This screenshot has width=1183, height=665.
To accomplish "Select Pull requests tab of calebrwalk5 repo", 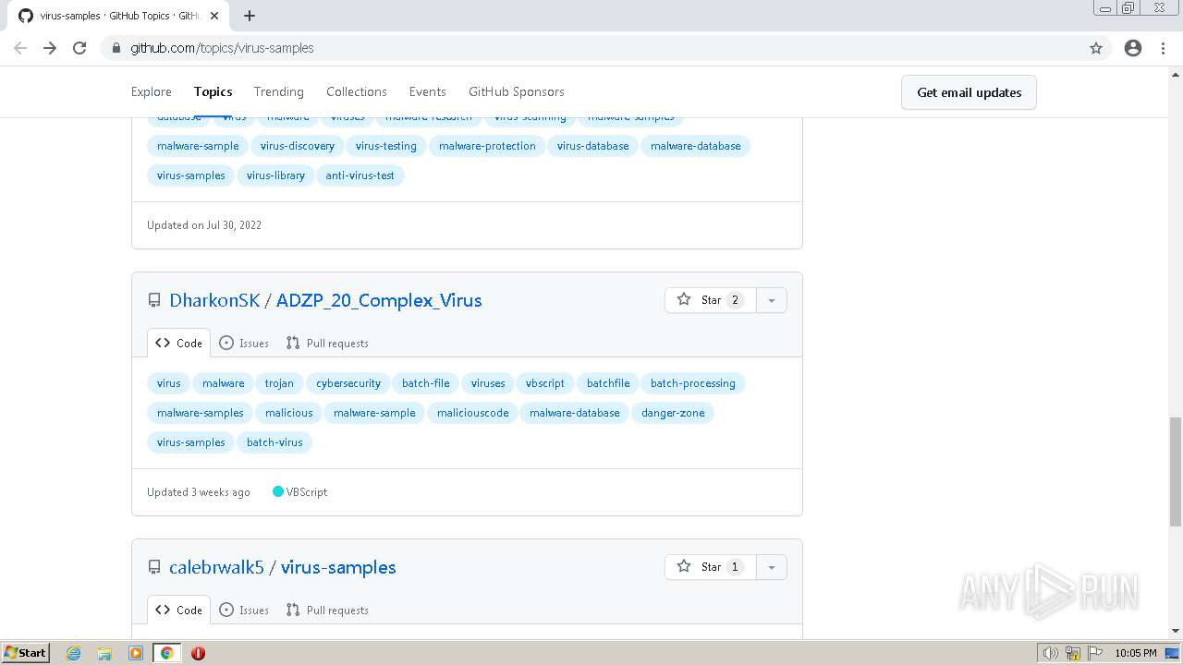I will pos(327,610).
